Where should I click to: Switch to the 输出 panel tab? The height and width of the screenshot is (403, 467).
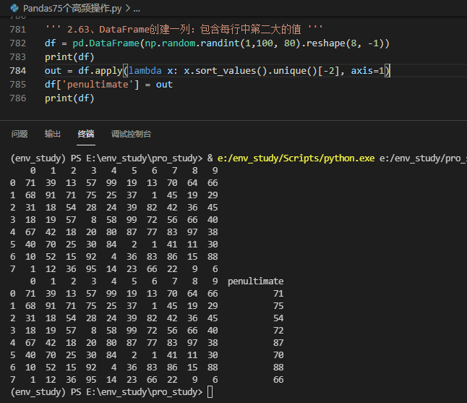coord(53,134)
